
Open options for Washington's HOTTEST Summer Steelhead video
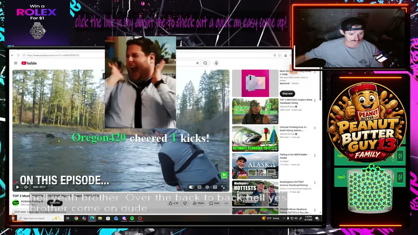[x=315, y=183]
